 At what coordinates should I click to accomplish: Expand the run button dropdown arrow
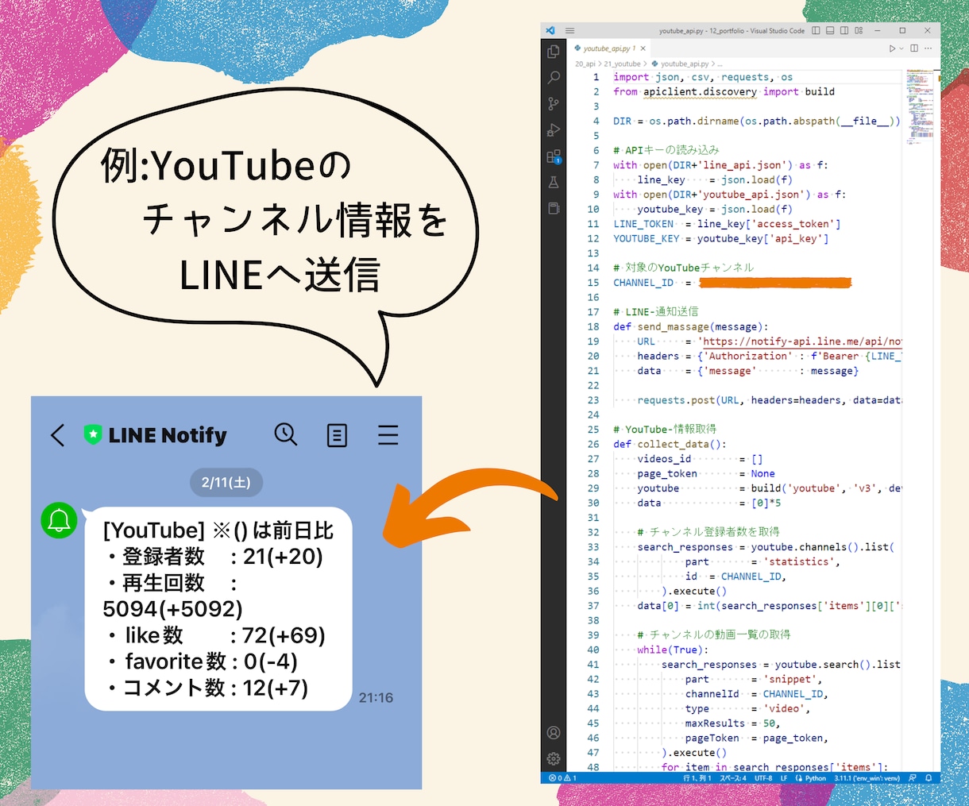click(901, 48)
